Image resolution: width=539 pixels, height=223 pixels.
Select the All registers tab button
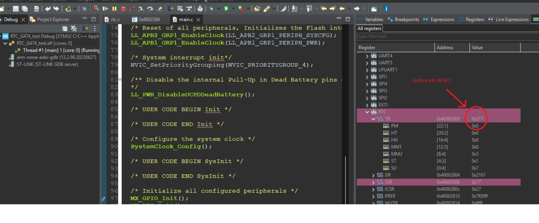369,28
